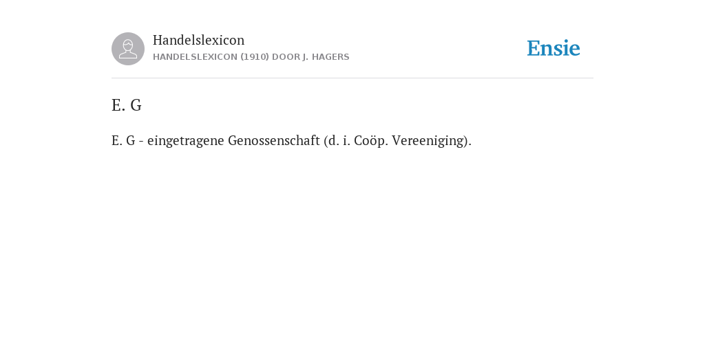Click the abbreviation Coöp. in definition
The image size is (705, 352).
pyautogui.click(x=371, y=140)
